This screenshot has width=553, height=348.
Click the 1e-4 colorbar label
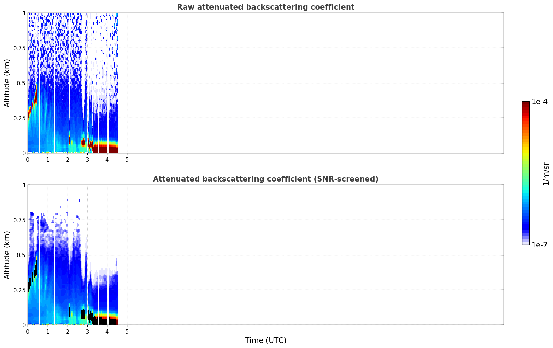tap(539, 102)
